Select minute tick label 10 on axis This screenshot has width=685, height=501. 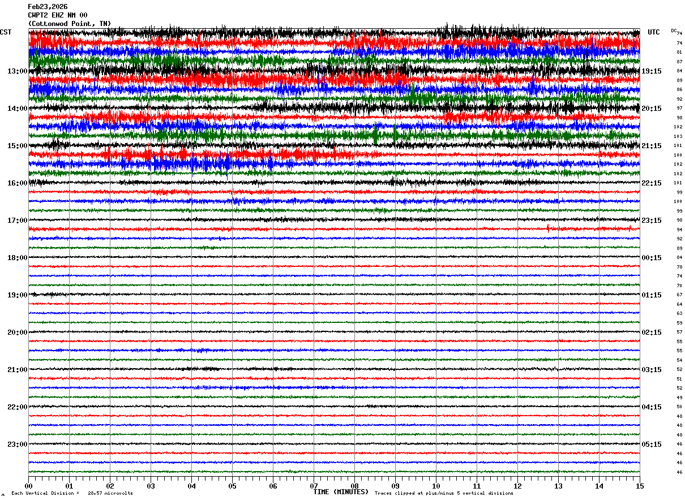tap(436, 486)
